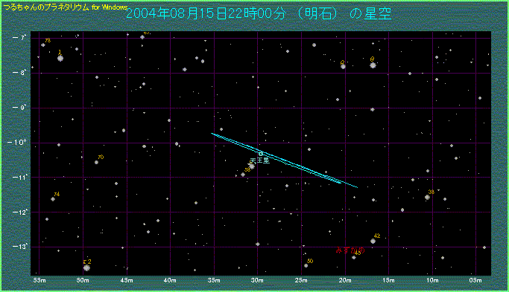Click the -10° declination label
Image resolution: width=509 pixels, height=292 pixels.
coord(16,143)
